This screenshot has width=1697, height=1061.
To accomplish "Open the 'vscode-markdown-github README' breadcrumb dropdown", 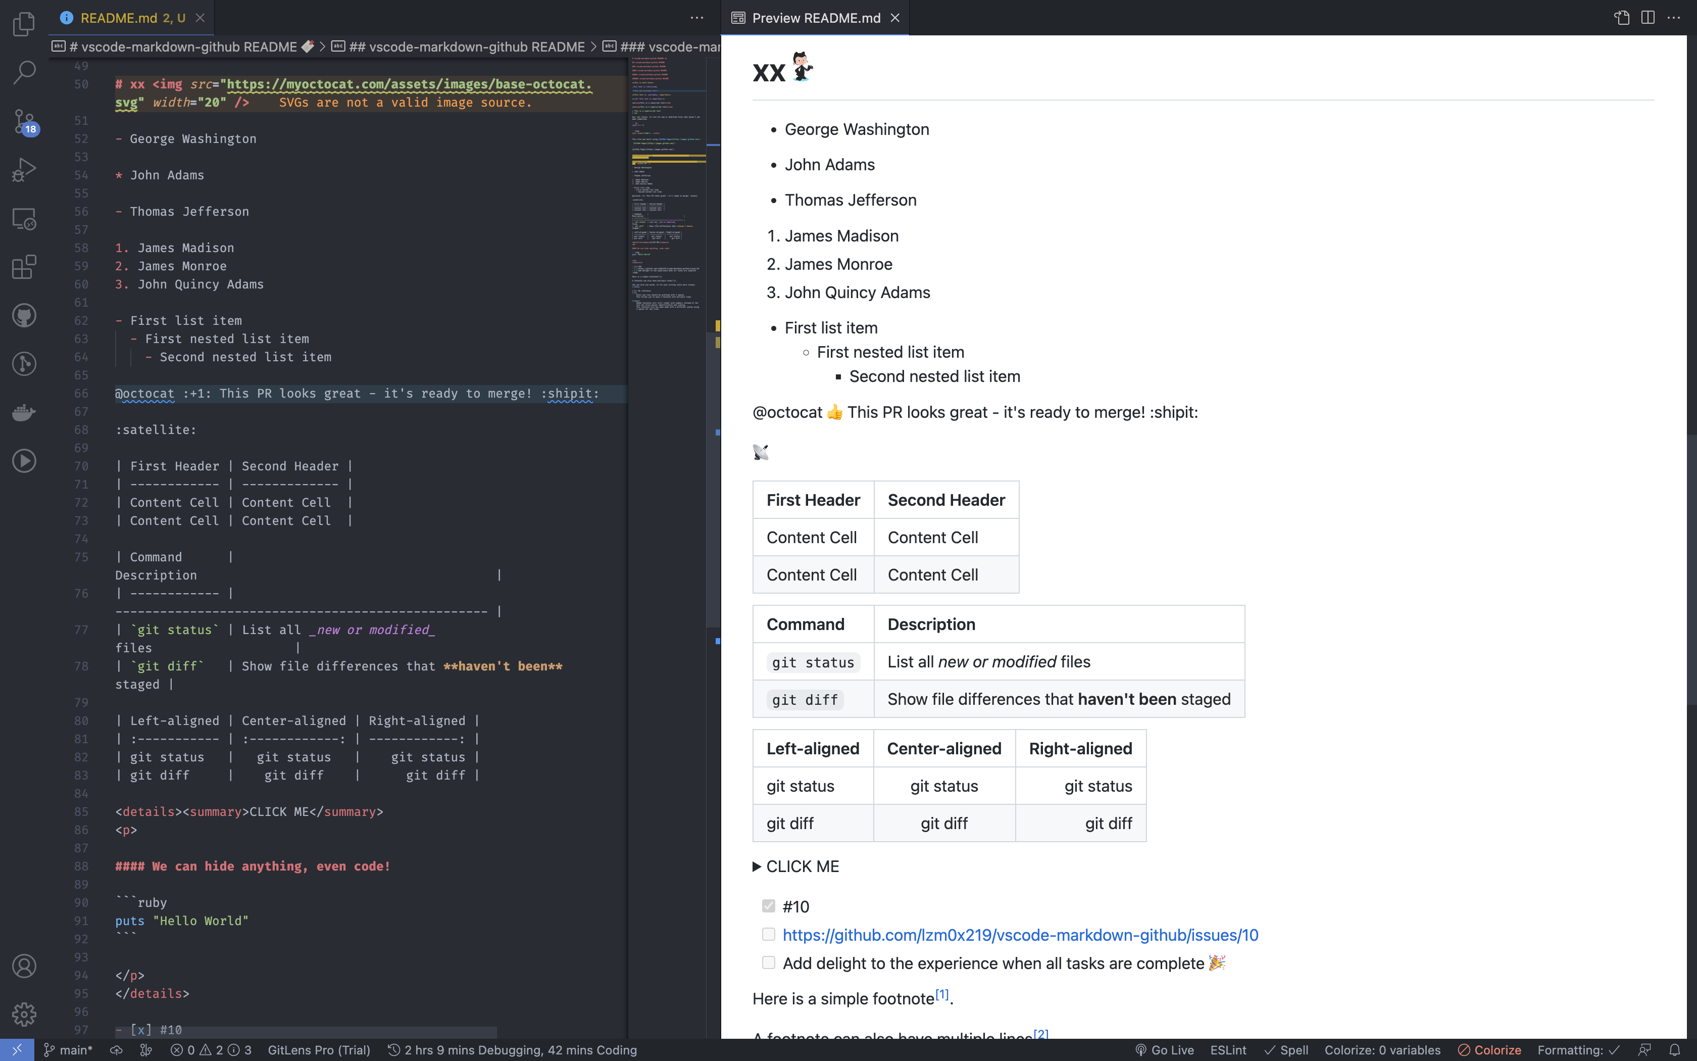I will [468, 46].
